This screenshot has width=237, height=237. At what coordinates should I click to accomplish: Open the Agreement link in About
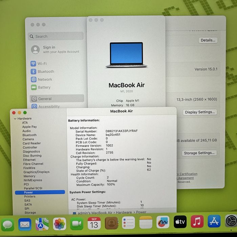click(186, 178)
